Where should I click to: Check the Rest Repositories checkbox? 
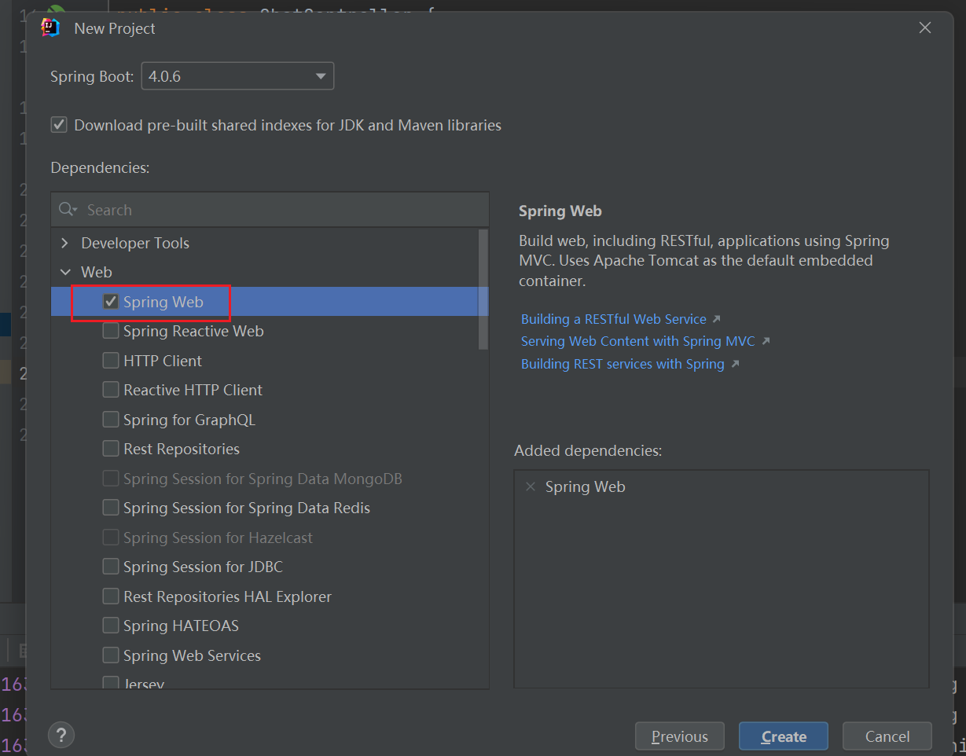pyautogui.click(x=111, y=449)
